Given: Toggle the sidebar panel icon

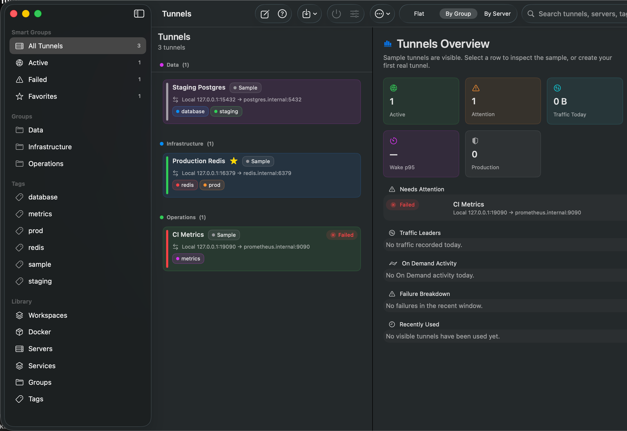Looking at the screenshot, I should pos(139,14).
